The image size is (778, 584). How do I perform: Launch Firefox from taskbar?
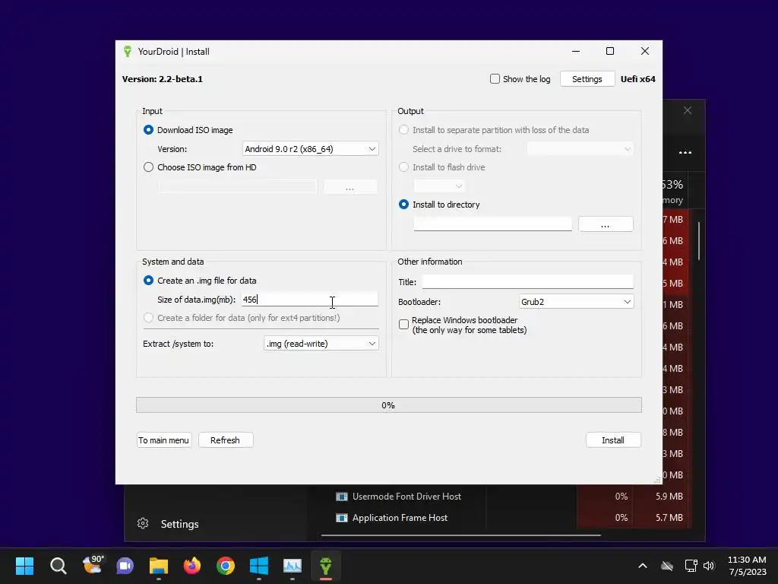(192, 566)
